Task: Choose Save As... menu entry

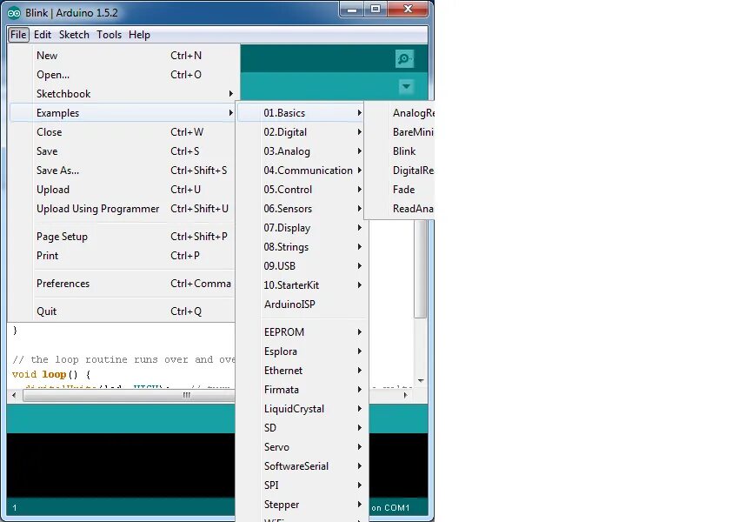Action: point(123,171)
